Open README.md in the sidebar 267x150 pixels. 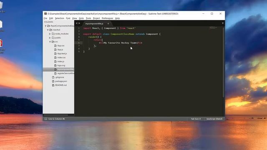(61, 85)
